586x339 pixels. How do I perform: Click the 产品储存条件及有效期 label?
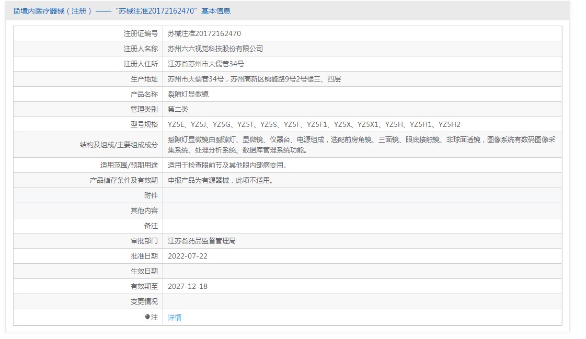(124, 180)
